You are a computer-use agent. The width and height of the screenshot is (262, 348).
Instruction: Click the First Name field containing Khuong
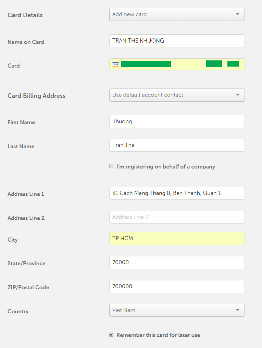[x=177, y=121]
